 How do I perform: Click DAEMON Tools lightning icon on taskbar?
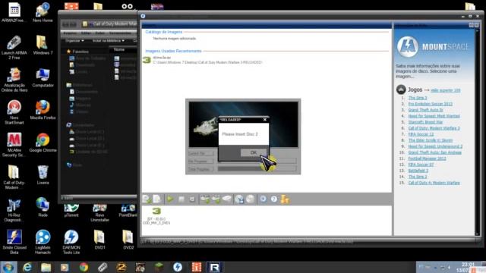click(178, 267)
